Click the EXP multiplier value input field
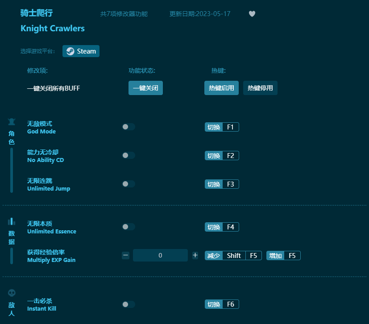This screenshot has height=324, width=369. coord(160,255)
